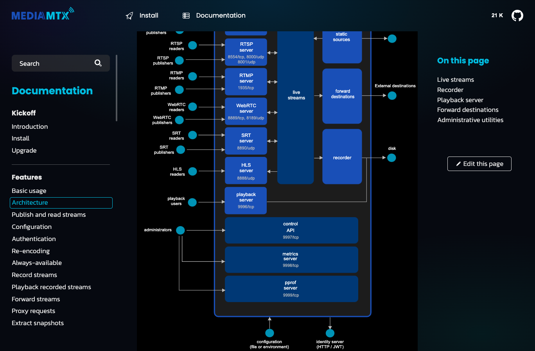Click the disk node circle in diagram
Image resolution: width=535 pixels, height=351 pixels.
pos(391,158)
